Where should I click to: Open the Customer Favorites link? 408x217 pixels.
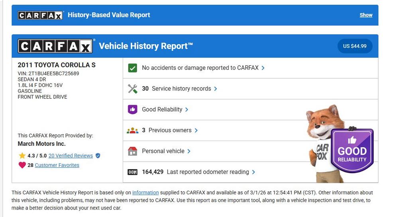57,165
